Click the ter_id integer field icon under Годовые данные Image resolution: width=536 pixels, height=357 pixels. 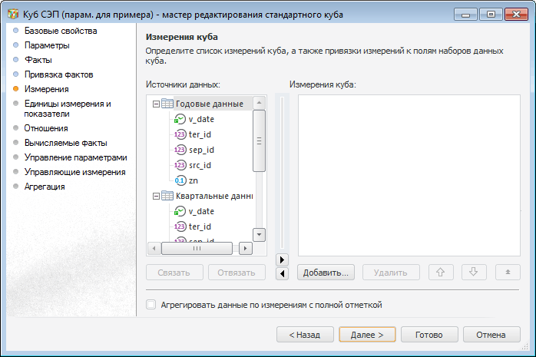180,134
